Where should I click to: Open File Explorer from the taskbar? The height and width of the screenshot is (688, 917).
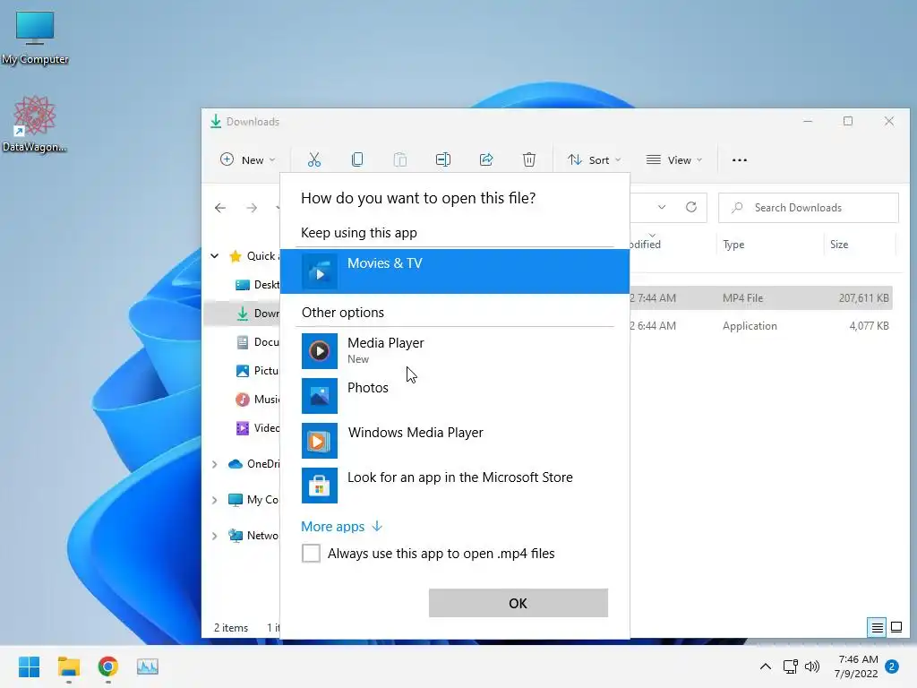click(x=68, y=666)
